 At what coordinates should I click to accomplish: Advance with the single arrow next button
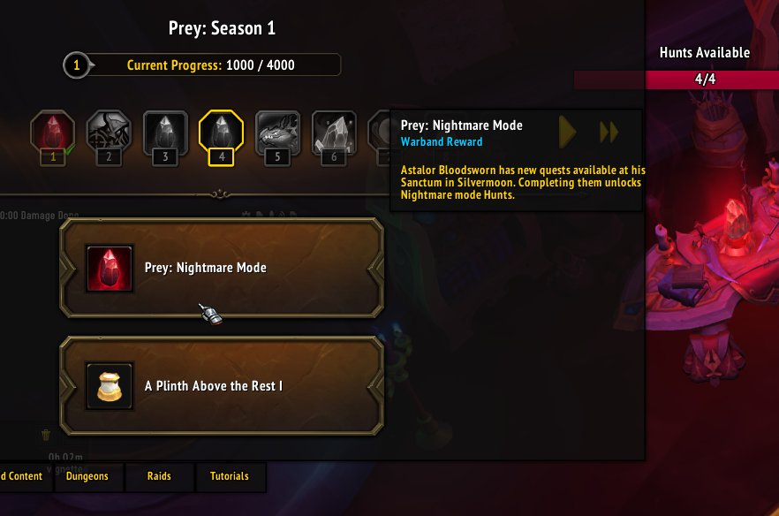[567, 133]
